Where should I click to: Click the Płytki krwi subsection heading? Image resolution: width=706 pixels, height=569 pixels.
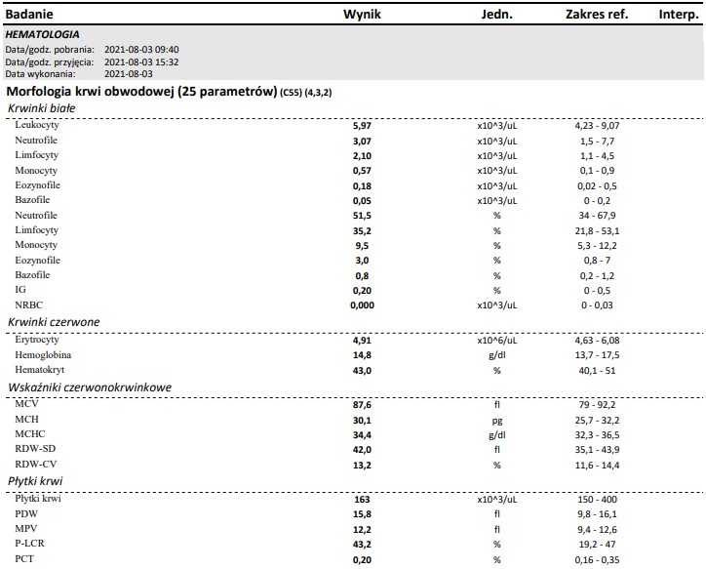click(x=35, y=481)
